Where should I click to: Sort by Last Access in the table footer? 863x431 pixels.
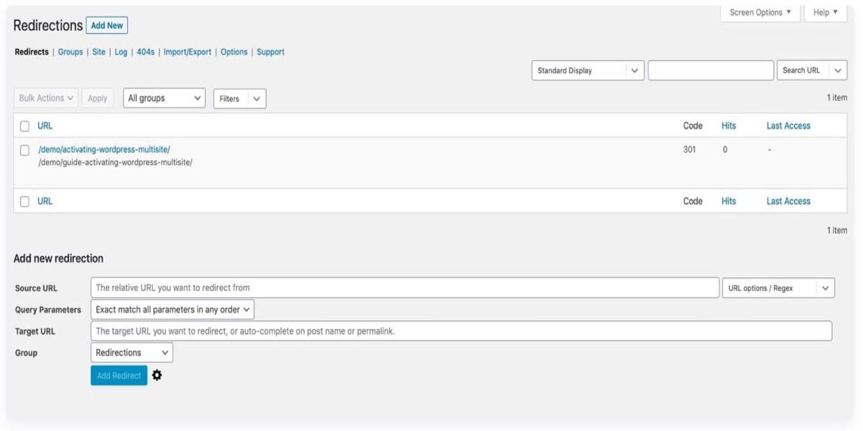coord(788,201)
